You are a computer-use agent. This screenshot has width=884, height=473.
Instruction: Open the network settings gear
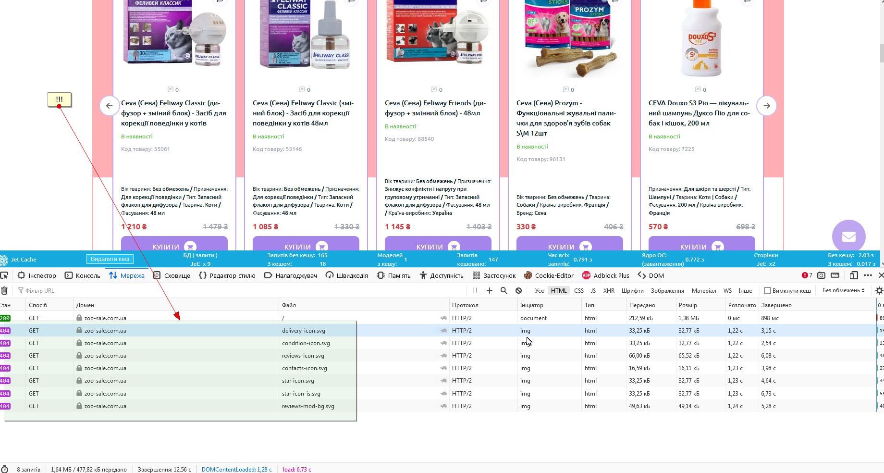pos(879,290)
